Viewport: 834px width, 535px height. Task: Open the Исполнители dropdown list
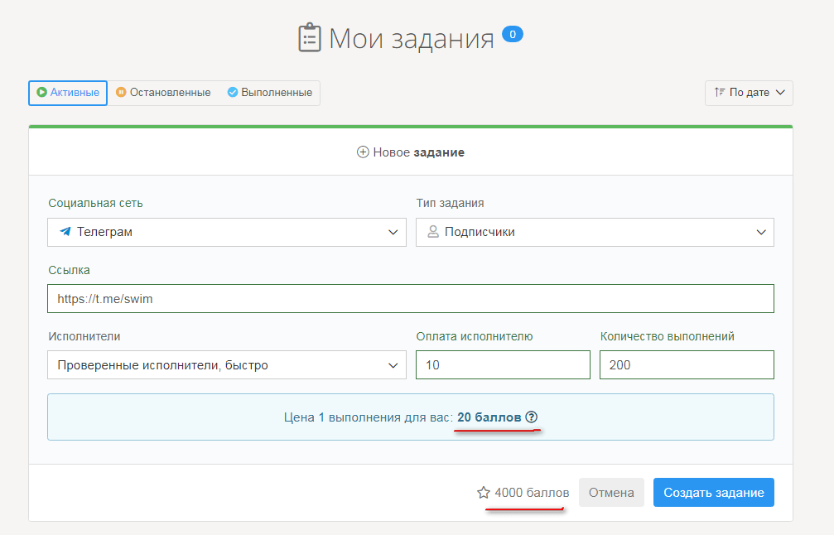point(227,364)
